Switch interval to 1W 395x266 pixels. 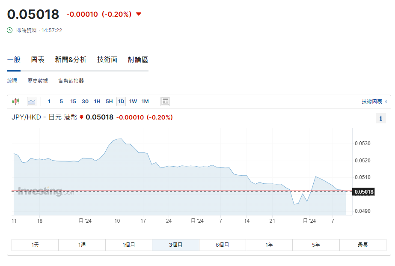[x=133, y=102]
